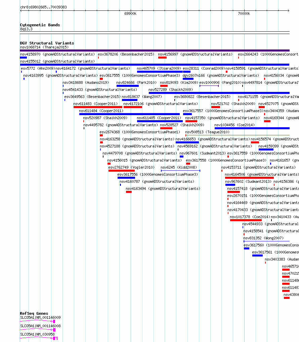Viewport: 299px width, 342px height.
Task: Open nsv818637 (Wang2007) variant
Action: click(x=142, y=97)
